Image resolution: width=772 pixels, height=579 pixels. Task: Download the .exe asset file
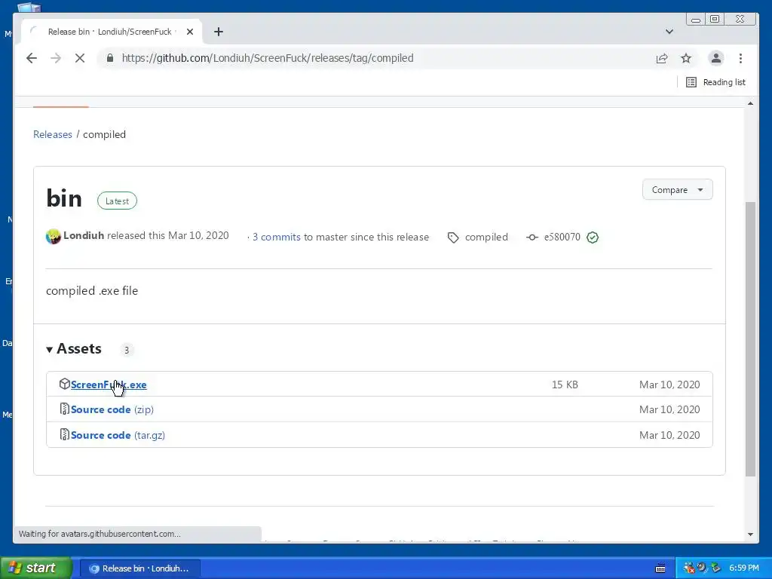pos(109,384)
